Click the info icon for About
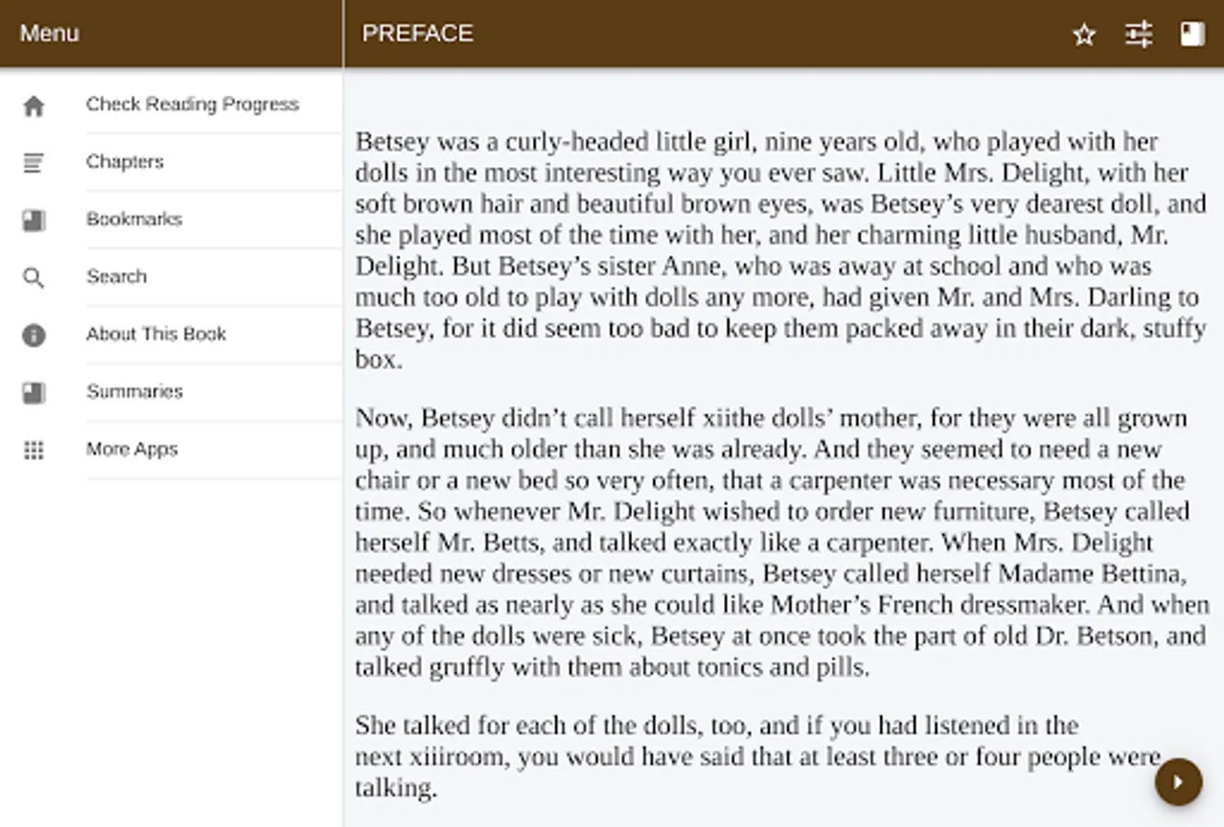The image size is (1224, 827). [34, 335]
